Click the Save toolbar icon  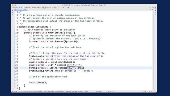15,8
